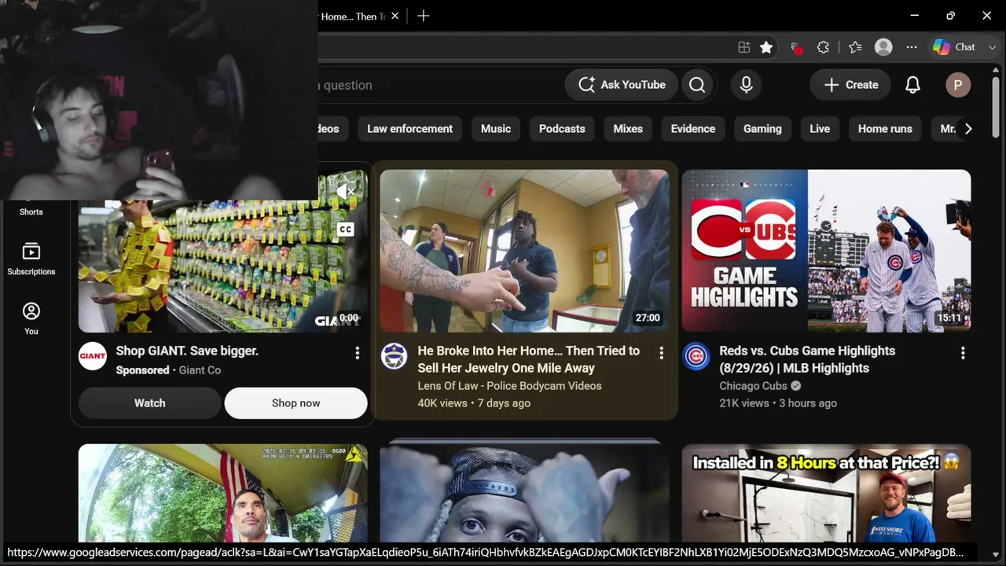Open 'Reds vs. Cubs Game Highlights' title
Screen dimensions: 1006x566
click(807, 359)
